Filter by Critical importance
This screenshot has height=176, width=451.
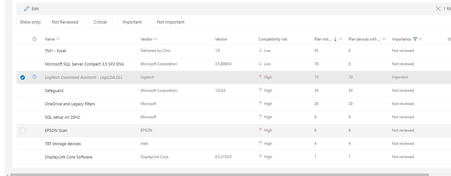100,22
